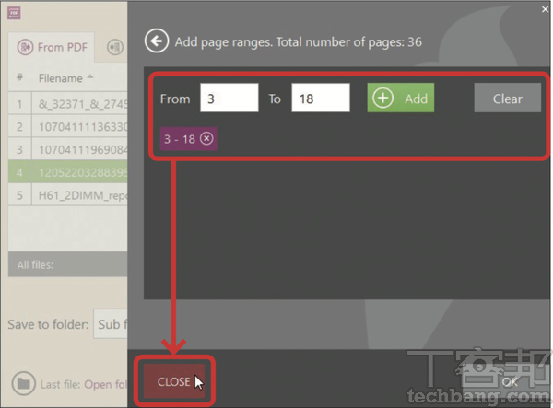Open the Save to folder dropdown
This screenshot has height=408, width=553.
point(111,324)
